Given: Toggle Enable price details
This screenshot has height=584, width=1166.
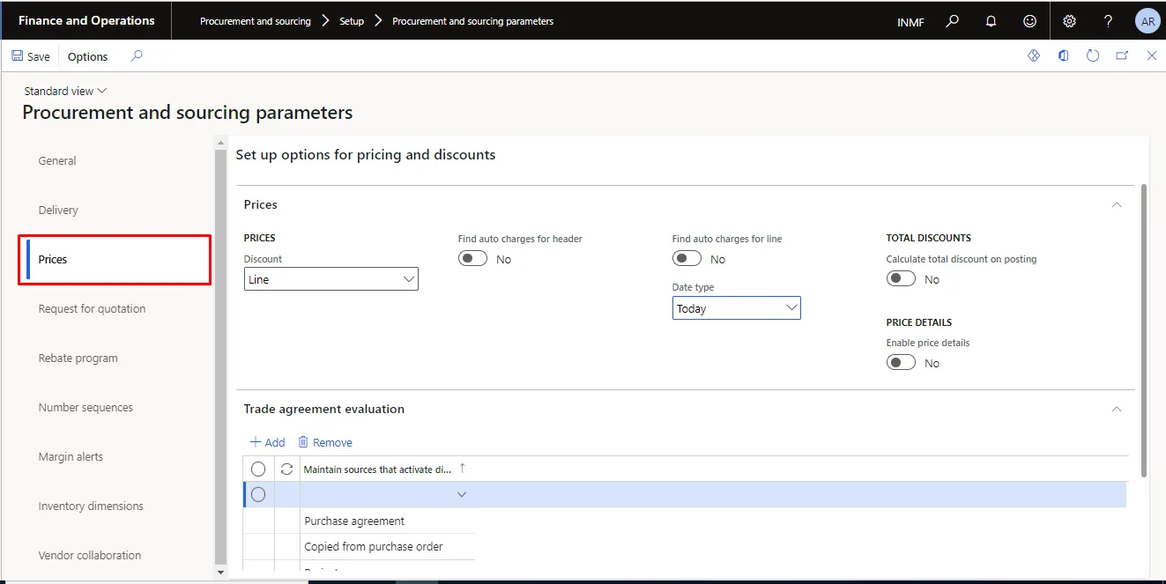Looking at the screenshot, I should click(901, 363).
